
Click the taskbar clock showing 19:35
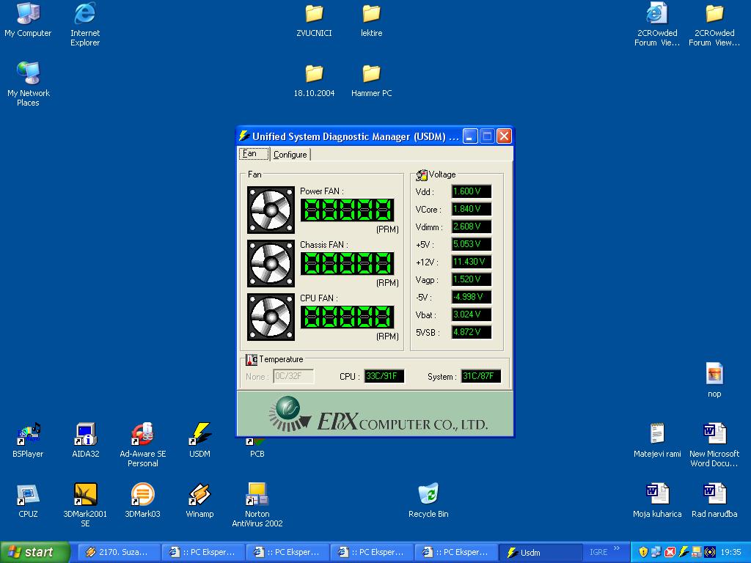(730, 552)
